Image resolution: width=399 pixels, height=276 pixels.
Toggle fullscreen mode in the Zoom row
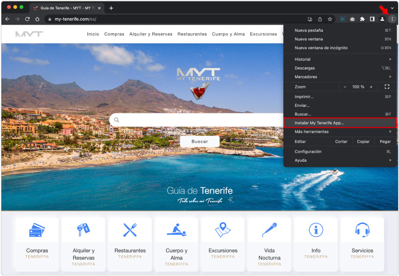click(x=387, y=87)
